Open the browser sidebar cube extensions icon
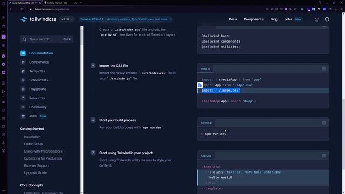The width and height of the screenshot is (345, 194). click(x=4, y=151)
